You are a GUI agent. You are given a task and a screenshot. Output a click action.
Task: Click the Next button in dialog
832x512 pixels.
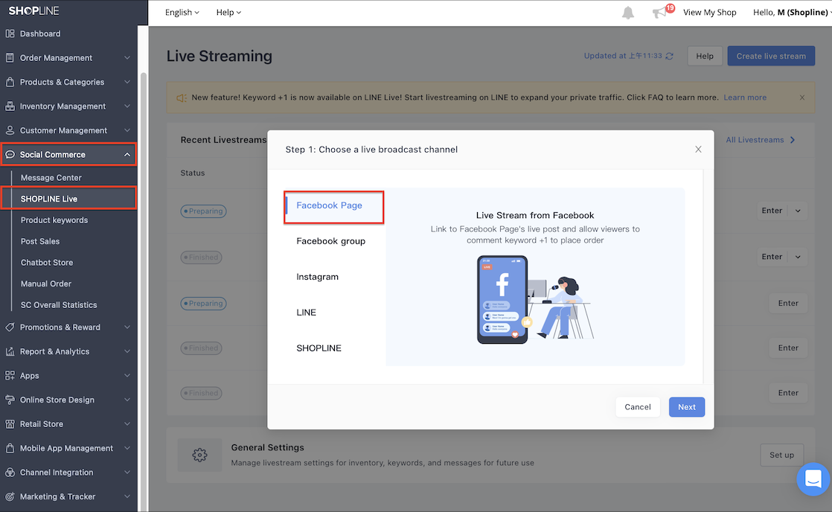pos(687,407)
